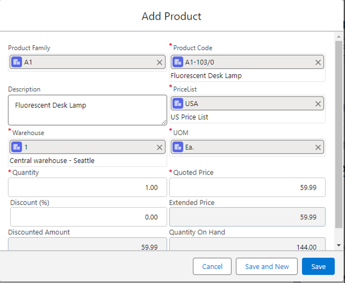Save the product with Save button
Screen dimensions: 345x283
pos(318,266)
